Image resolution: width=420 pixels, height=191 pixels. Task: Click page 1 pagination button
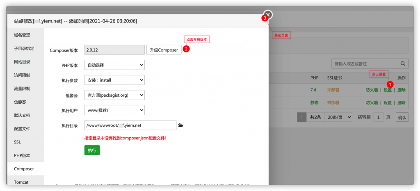click(301, 117)
